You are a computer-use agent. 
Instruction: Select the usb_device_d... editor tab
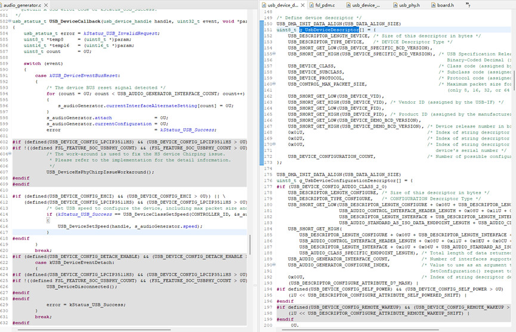click(282, 5)
